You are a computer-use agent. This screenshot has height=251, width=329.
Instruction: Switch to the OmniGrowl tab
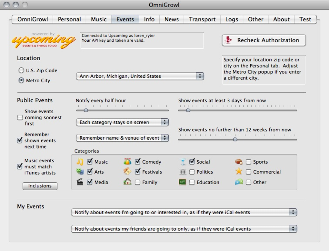[x=33, y=19]
